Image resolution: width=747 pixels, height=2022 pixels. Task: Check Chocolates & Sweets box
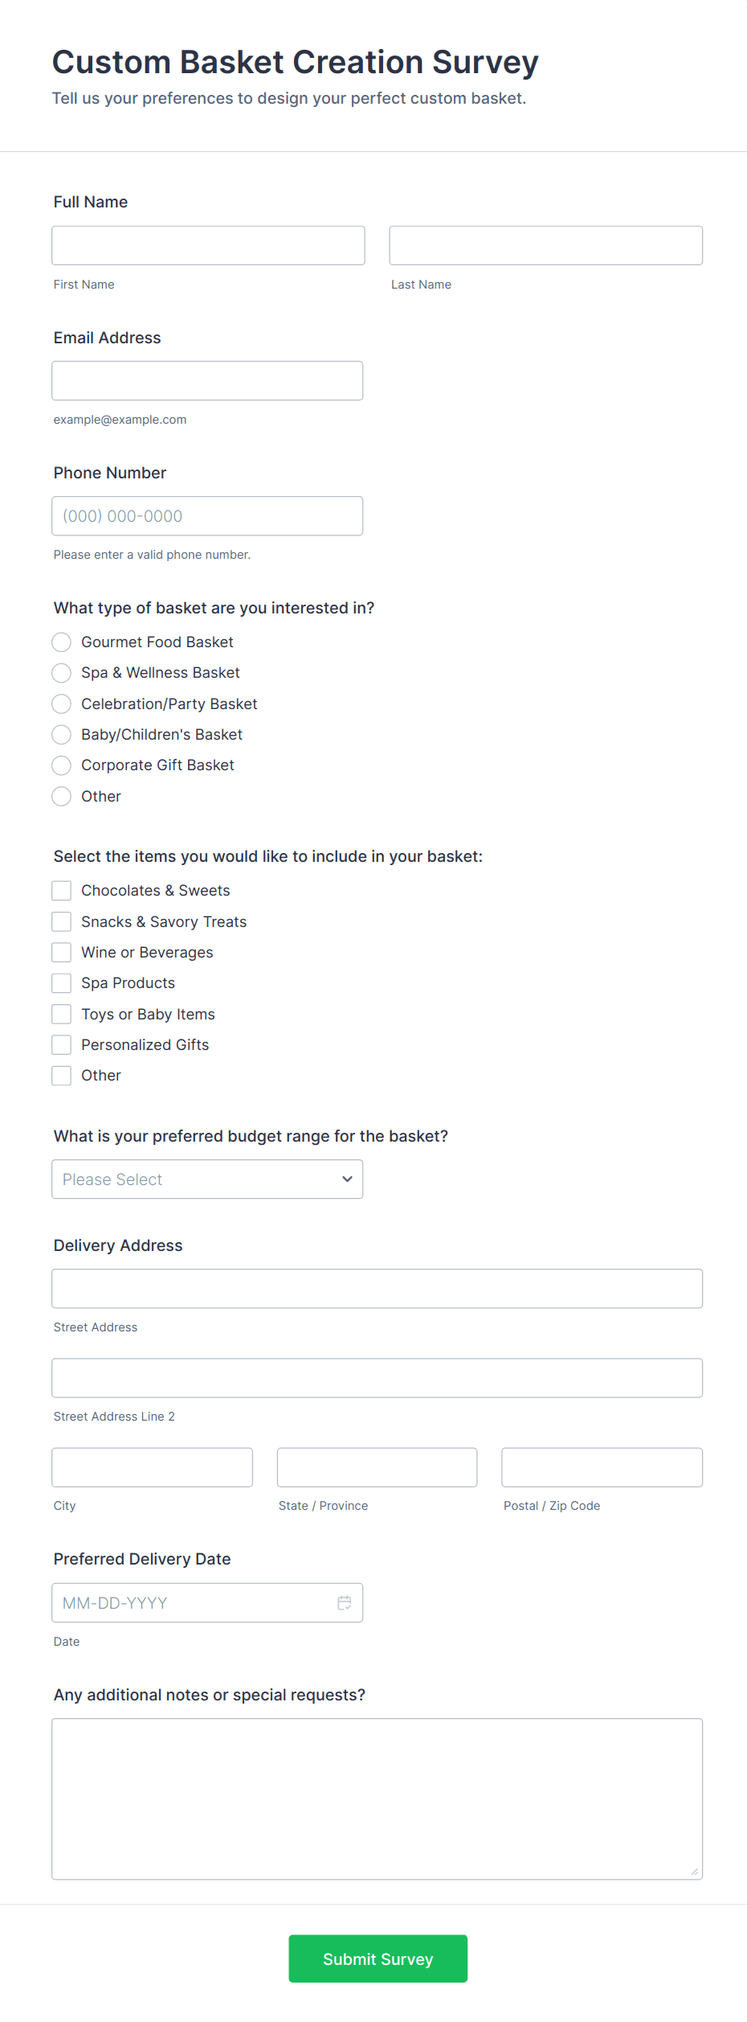(x=62, y=890)
